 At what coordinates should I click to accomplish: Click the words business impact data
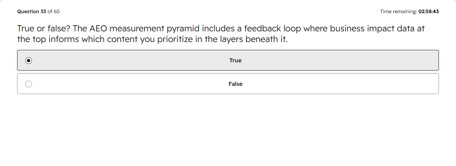(372, 29)
